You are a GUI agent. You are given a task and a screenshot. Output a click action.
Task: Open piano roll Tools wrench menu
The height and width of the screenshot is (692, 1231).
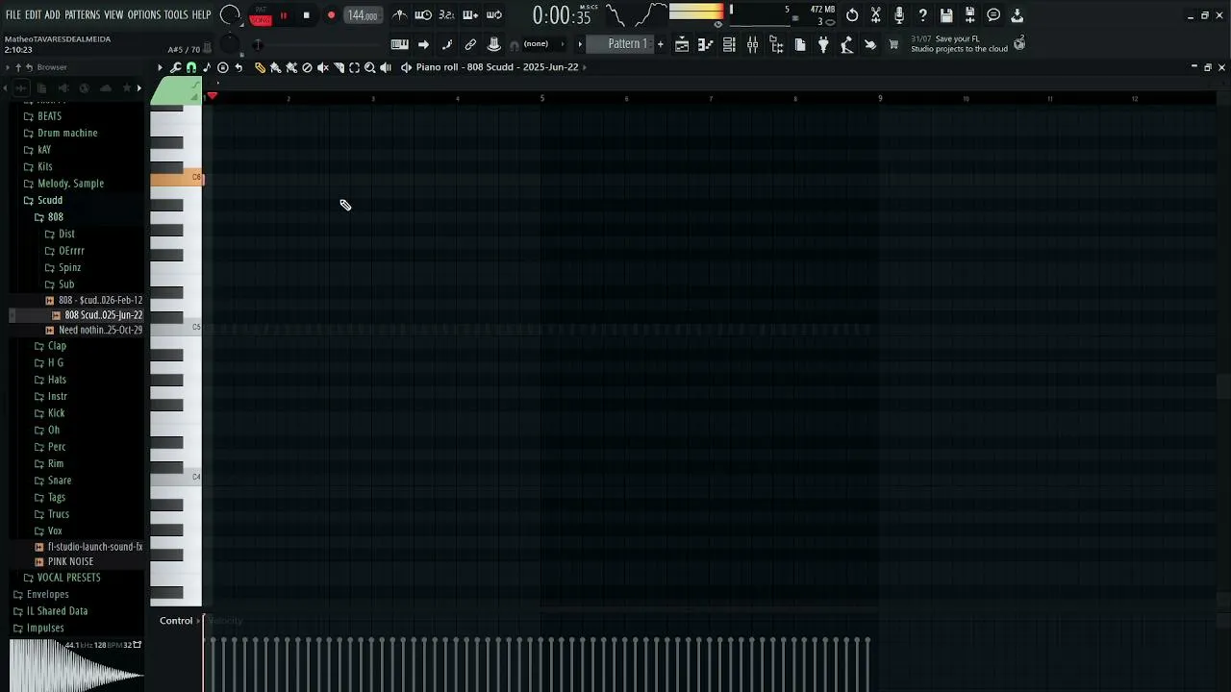(175, 67)
